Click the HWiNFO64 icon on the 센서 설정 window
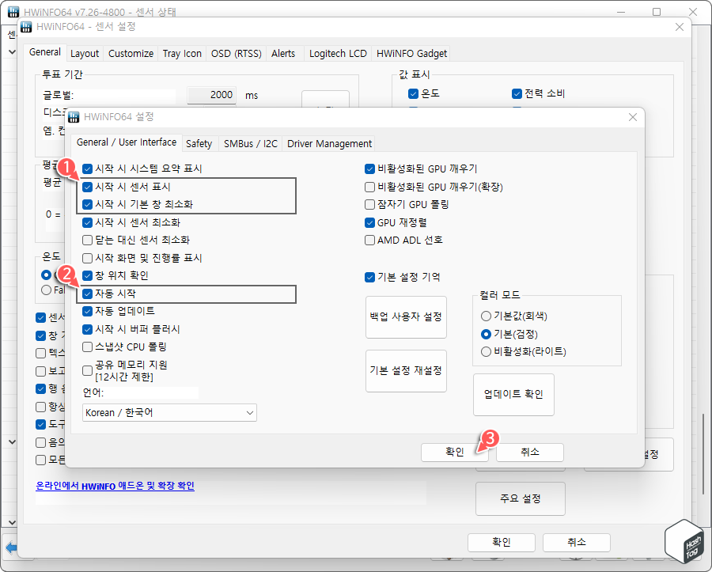The height and width of the screenshot is (572, 712). pyautogui.click(x=26, y=26)
